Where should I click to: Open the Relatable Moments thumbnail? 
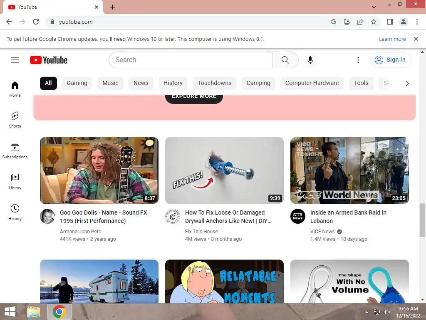click(224, 281)
